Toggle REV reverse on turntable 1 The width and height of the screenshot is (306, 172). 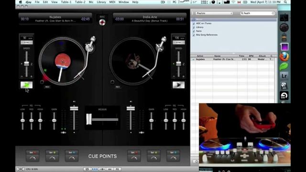click(x=47, y=87)
